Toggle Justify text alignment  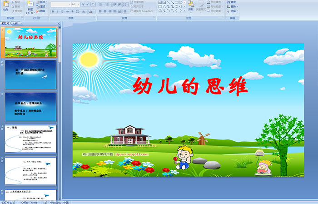[x=115, y=11]
